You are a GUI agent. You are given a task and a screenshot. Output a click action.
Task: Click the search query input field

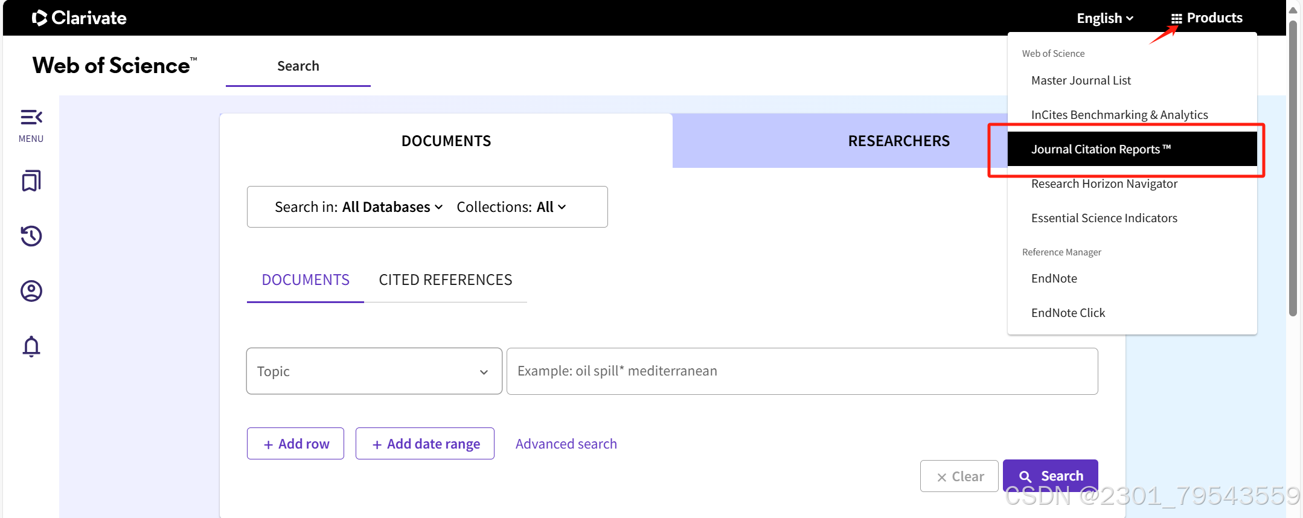click(802, 371)
